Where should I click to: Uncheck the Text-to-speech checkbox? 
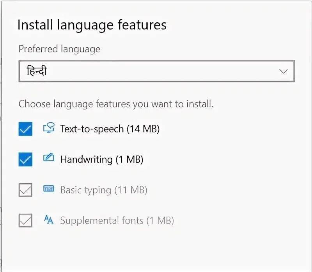click(x=25, y=129)
